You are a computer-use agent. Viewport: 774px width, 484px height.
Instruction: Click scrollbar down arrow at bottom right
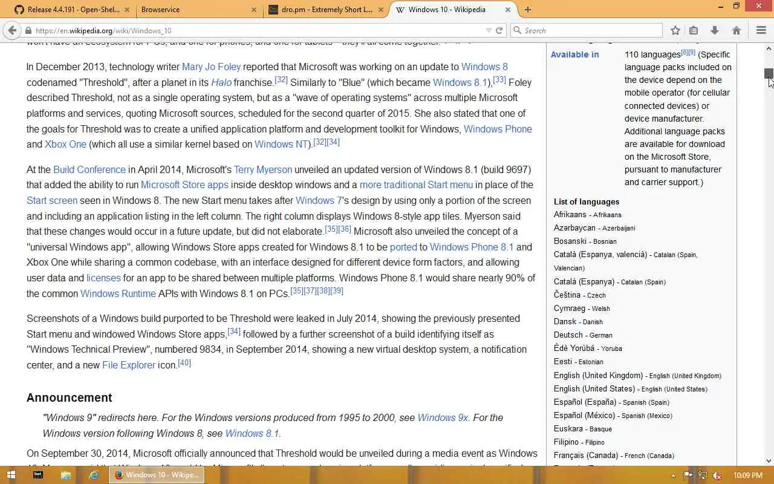[769, 460]
